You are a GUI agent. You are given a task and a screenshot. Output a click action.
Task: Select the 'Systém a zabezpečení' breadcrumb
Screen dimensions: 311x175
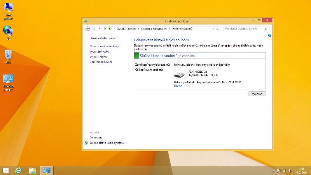pyautogui.click(x=154, y=28)
